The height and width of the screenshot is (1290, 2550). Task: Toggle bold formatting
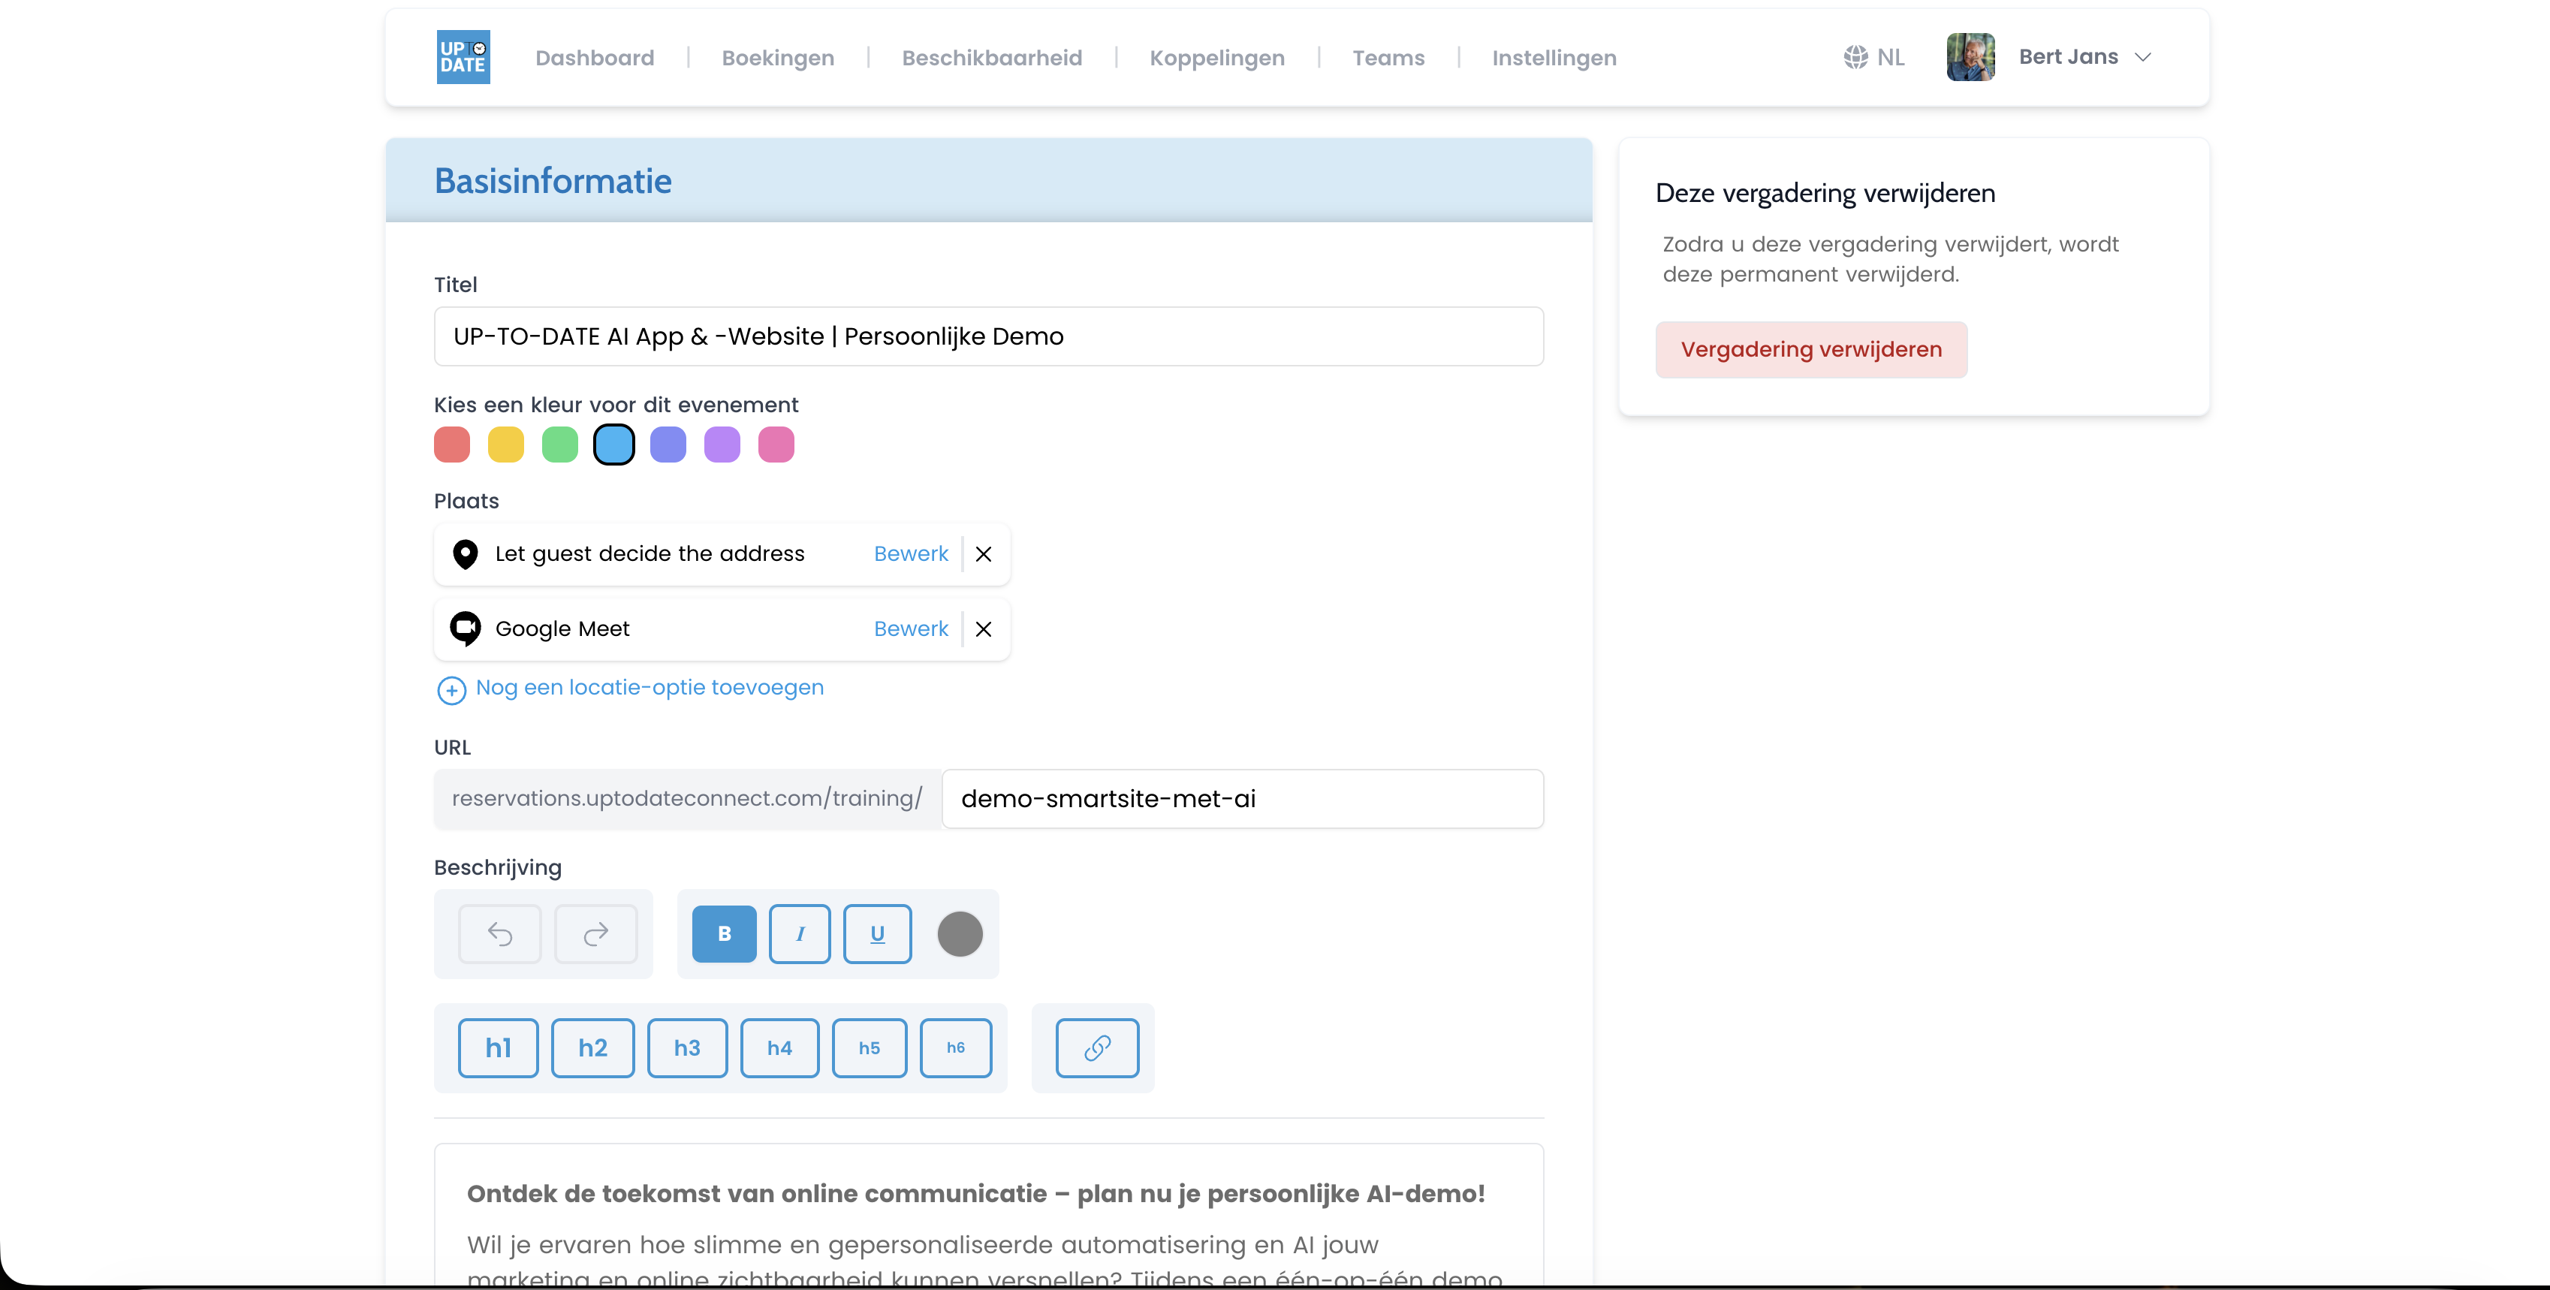(x=724, y=933)
